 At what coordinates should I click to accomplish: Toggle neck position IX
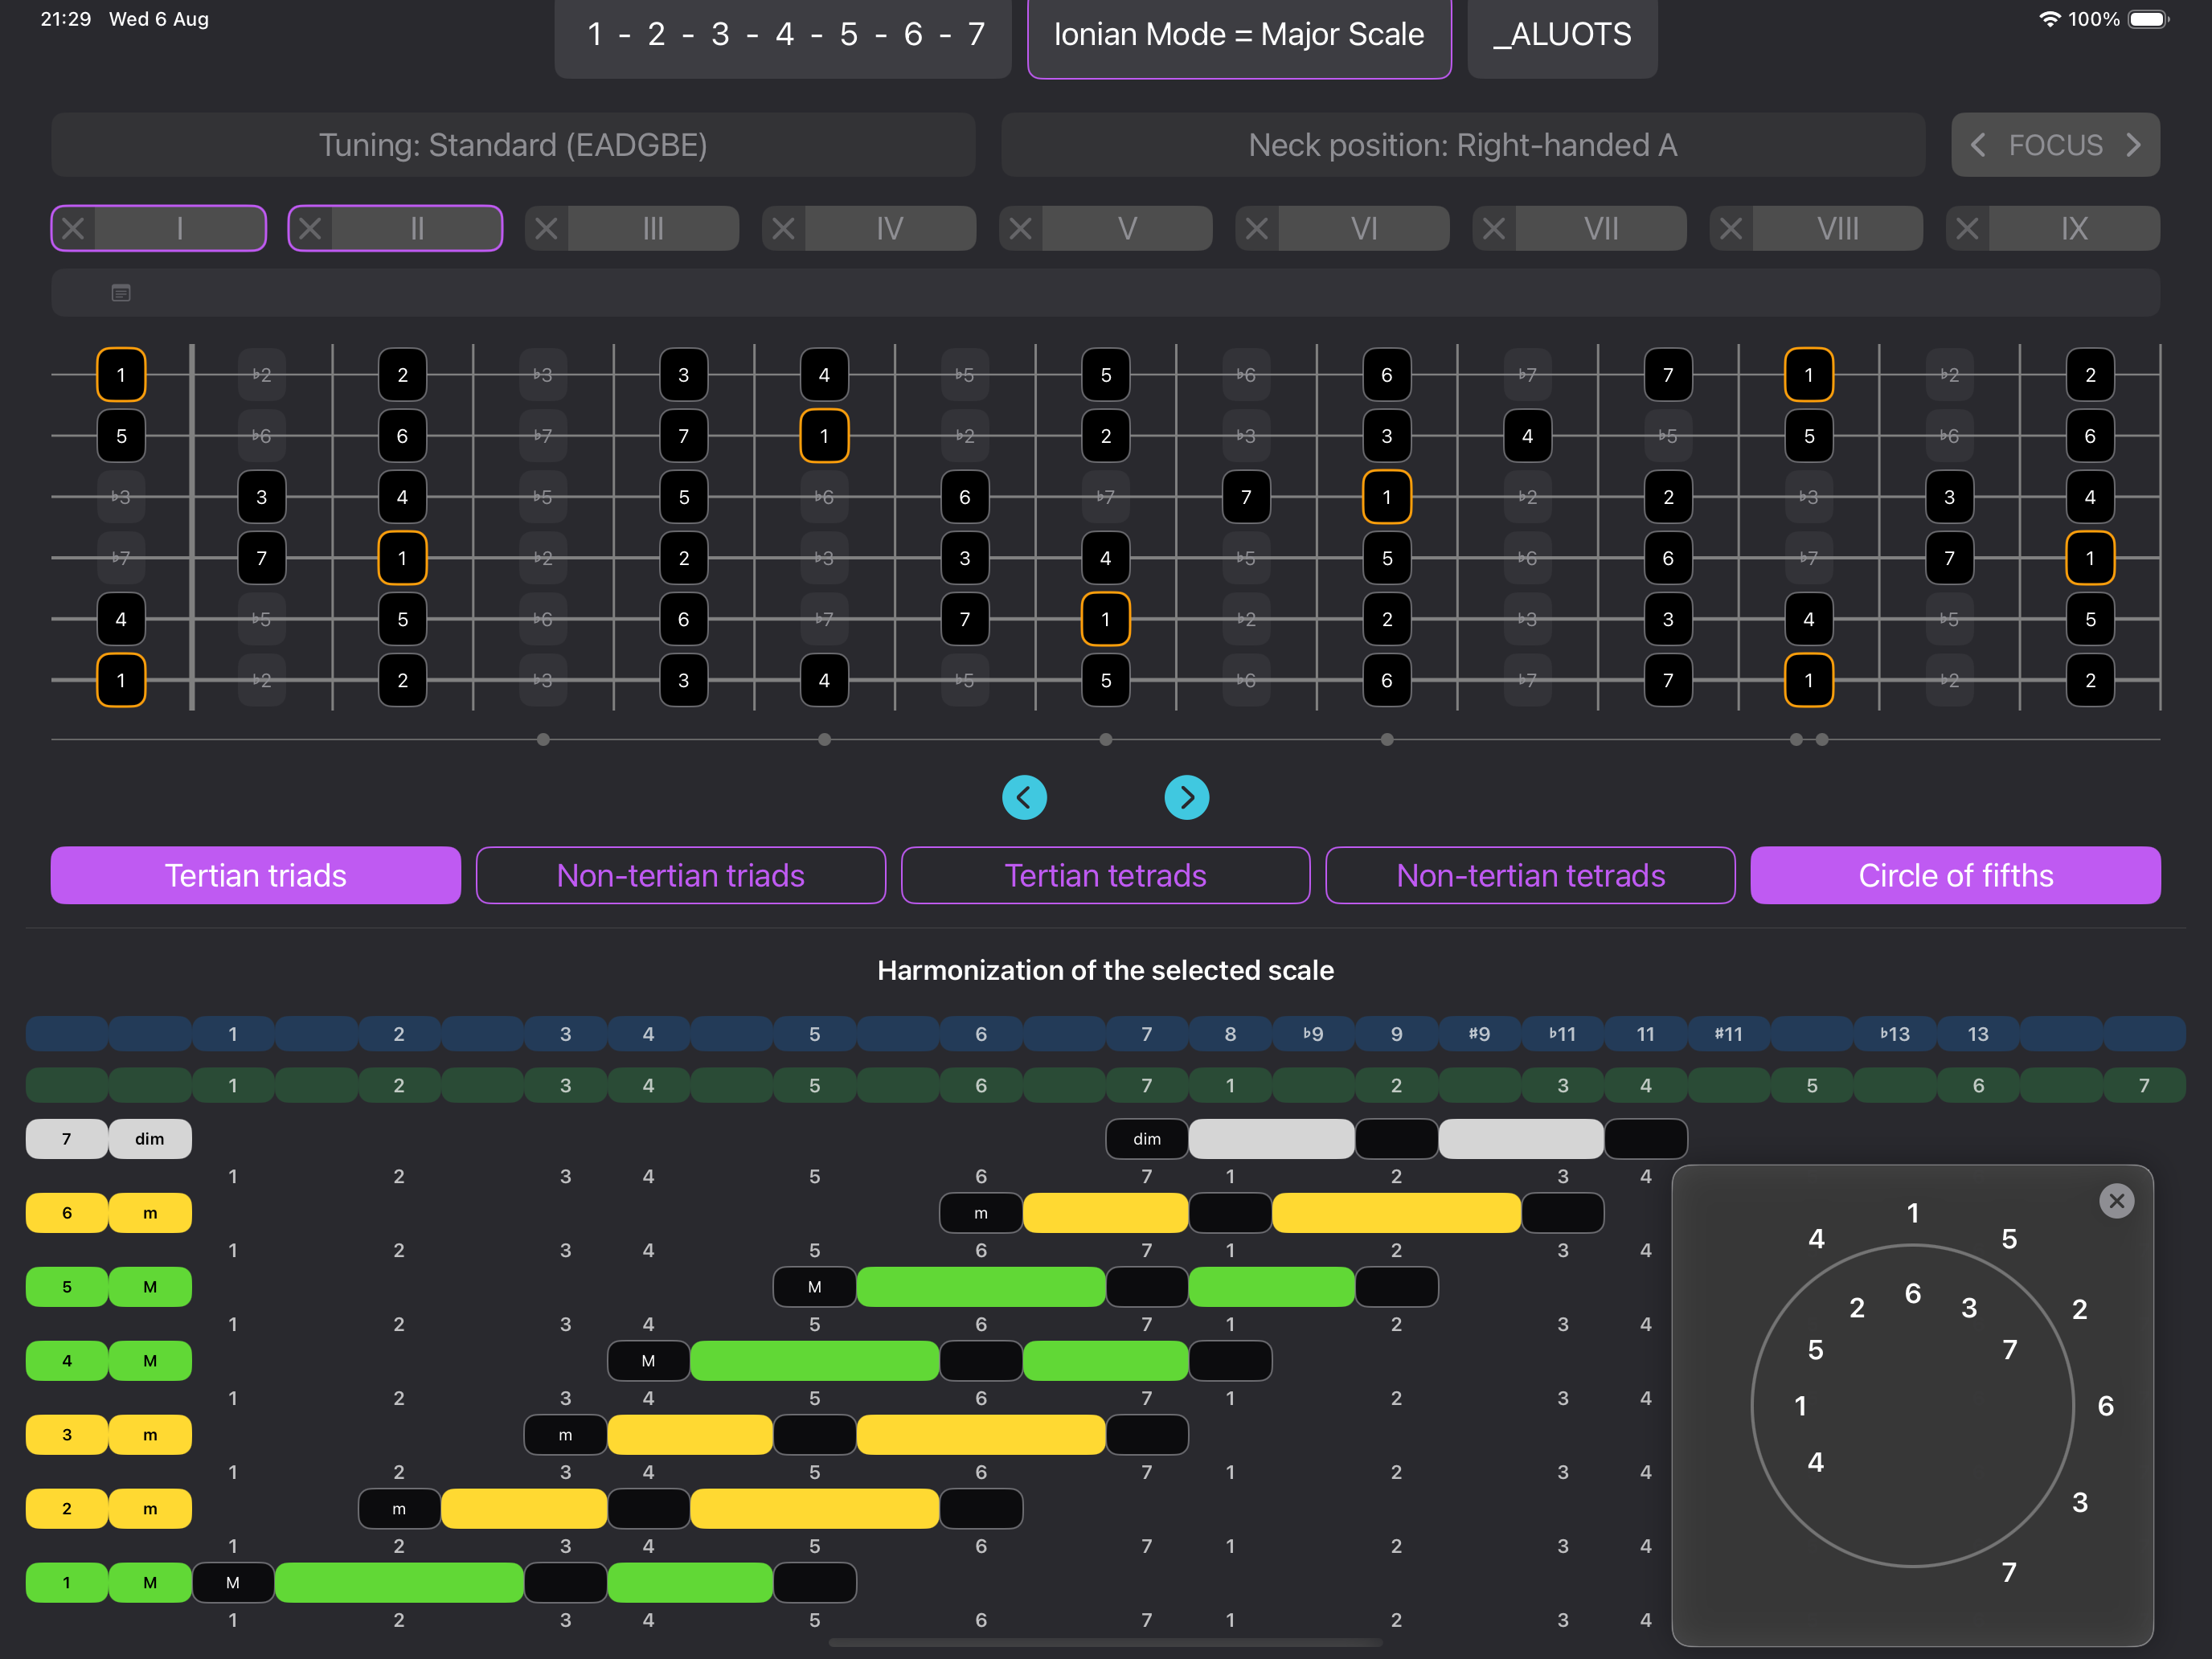2074,229
